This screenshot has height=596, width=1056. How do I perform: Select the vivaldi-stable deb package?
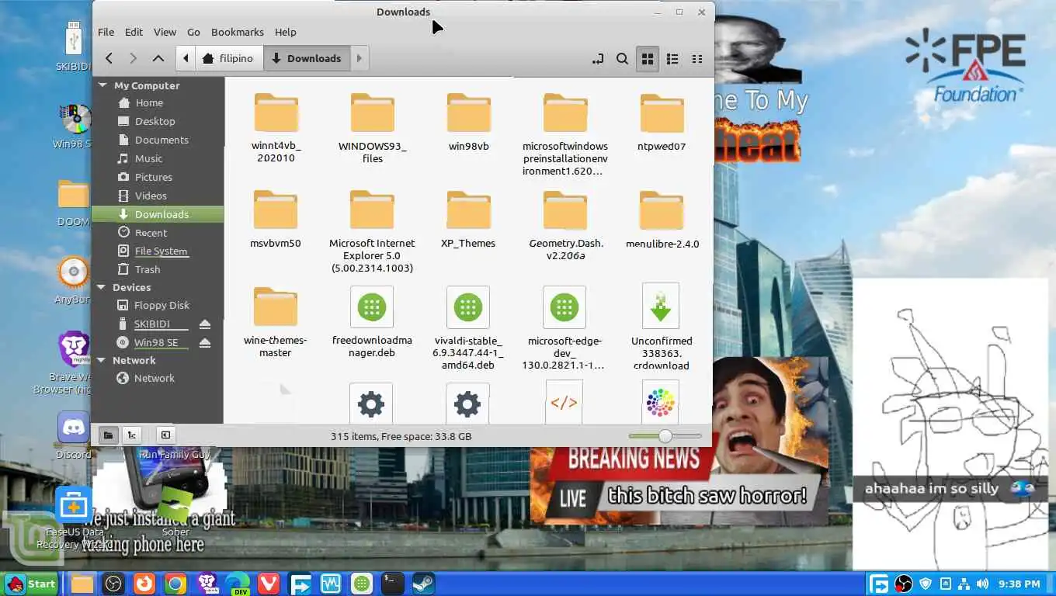pos(468,329)
